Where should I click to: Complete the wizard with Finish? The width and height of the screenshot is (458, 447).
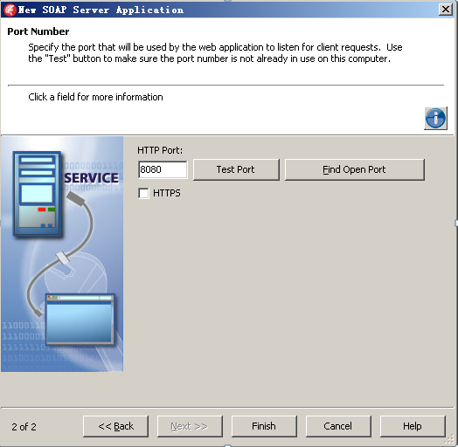tap(264, 426)
